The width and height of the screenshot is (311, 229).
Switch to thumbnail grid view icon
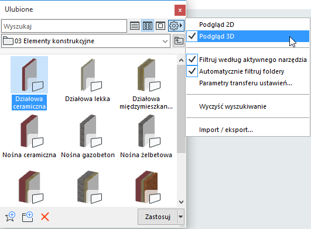[148, 26]
